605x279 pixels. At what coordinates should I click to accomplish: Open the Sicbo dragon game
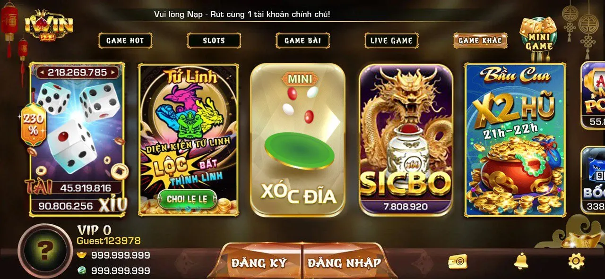[406, 140]
